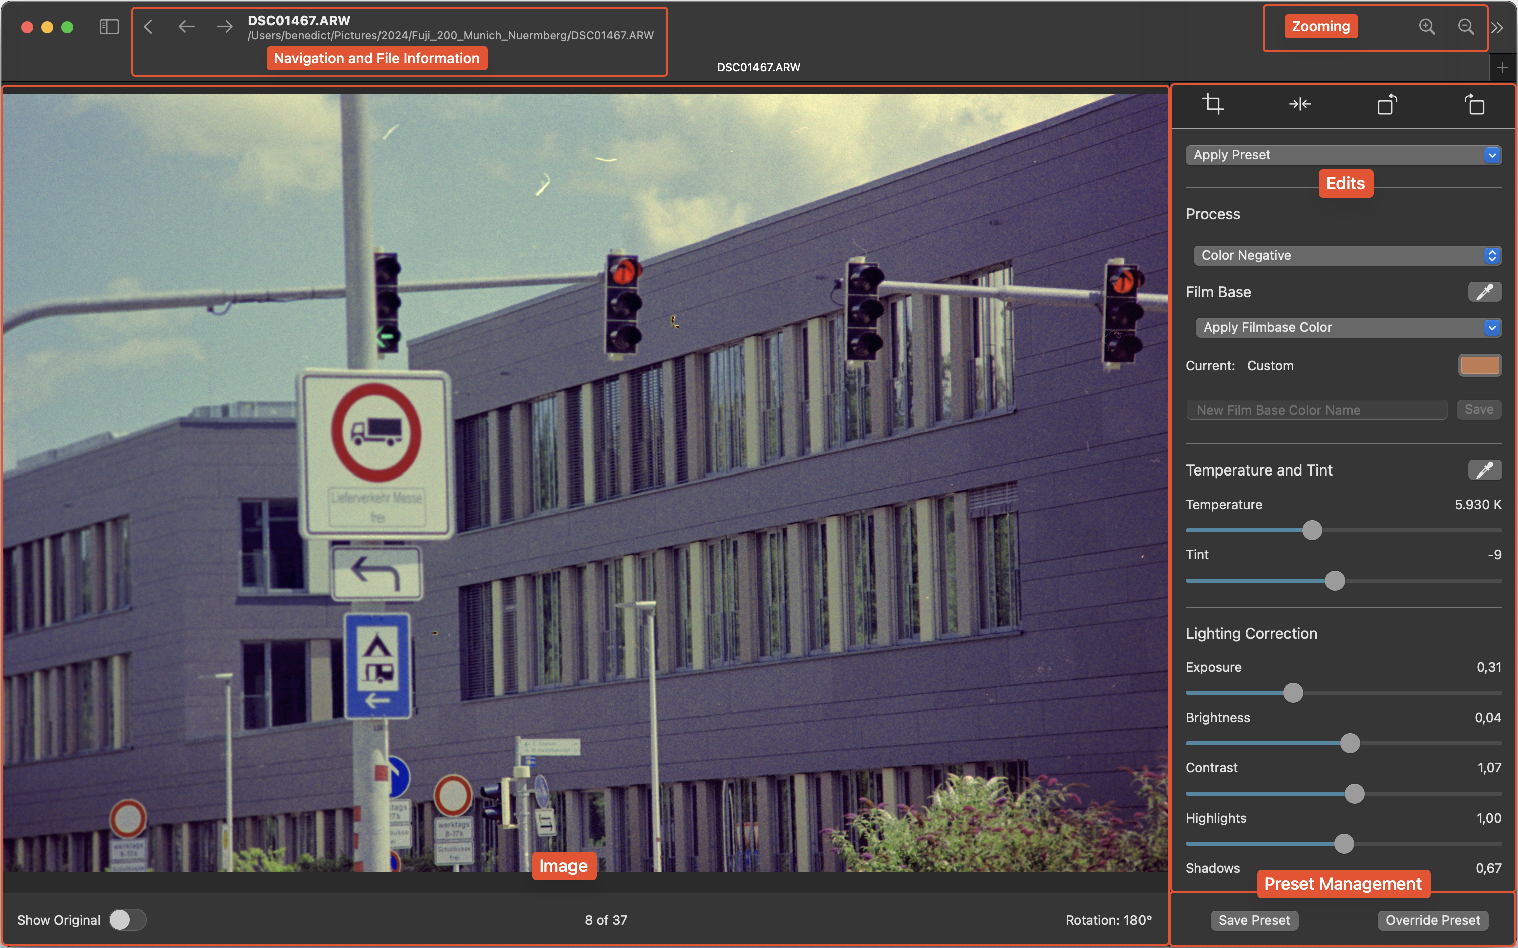
Task: Rotate the image clockwise
Action: tap(1474, 104)
